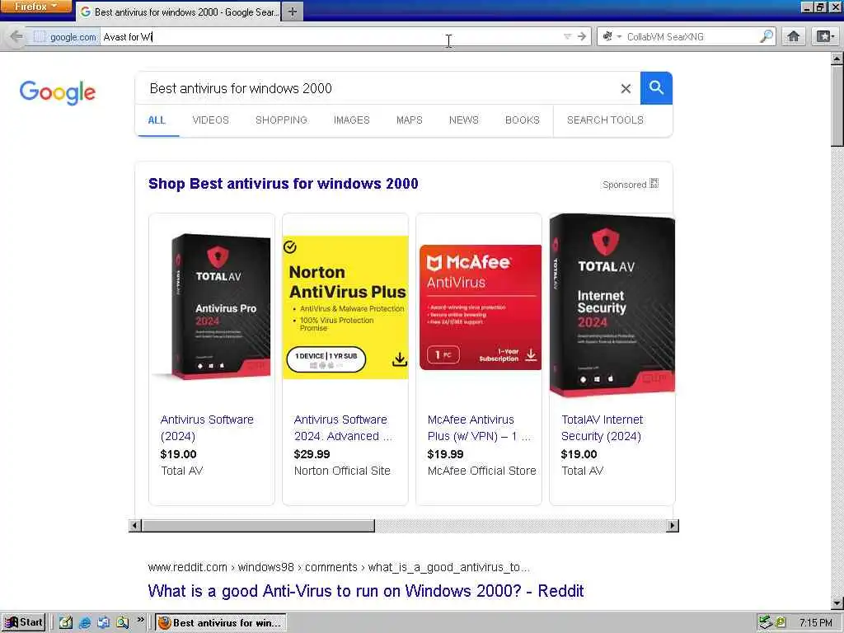Switch to the NEWS tab
844x633 pixels.
pos(463,120)
